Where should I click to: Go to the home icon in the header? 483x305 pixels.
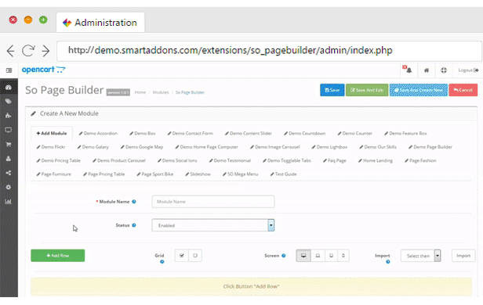click(427, 70)
